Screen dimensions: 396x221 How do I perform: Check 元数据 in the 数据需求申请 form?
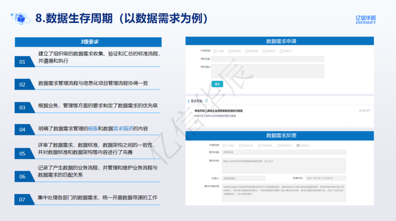[215, 51]
